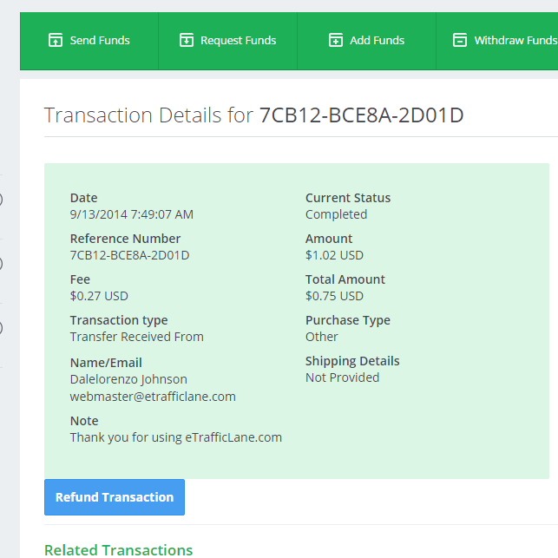Click the Total Amount value $0.75 USD

pyautogui.click(x=334, y=296)
